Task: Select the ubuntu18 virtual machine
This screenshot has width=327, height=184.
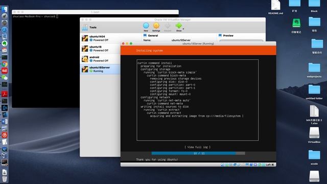Action: (101, 49)
